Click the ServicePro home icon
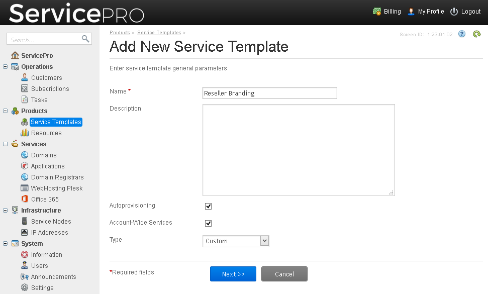Screen dimensions: 488x294 tap(15, 55)
